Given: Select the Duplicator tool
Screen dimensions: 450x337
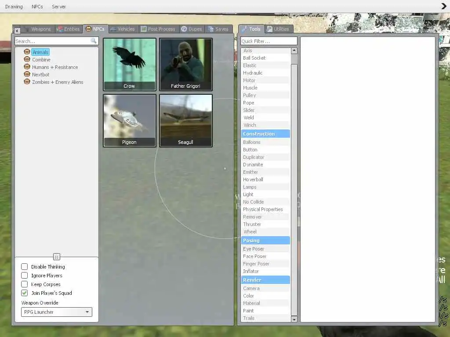Looking at the screenshot, I should tap(265, 157).
